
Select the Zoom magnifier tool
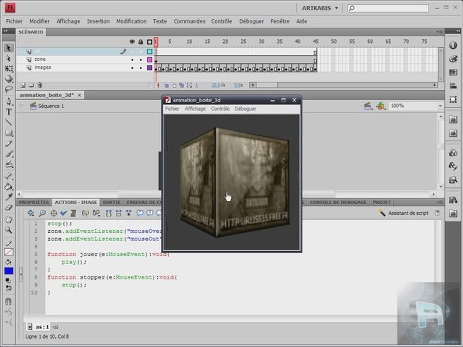coord(9,230)
